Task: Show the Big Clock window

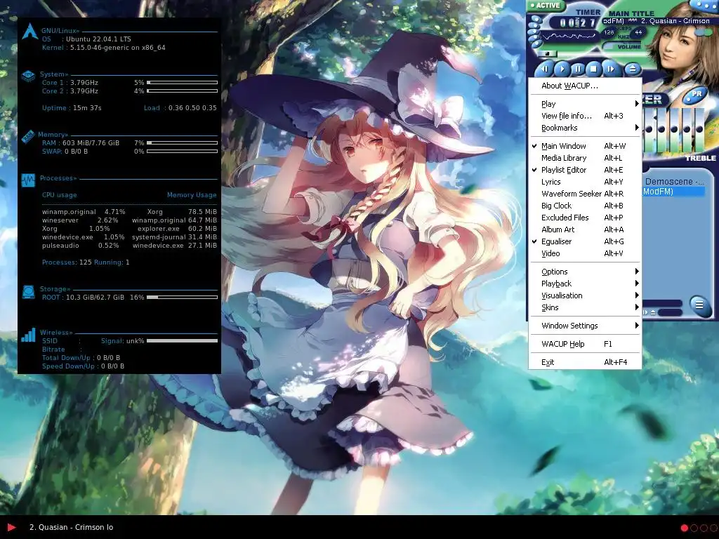Action: click(x=585, y=206)
